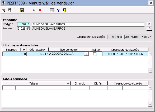Image resolution: width=155 pixels, height=112 pixels.
Task: Click the empty Tabela description cell
Action: 43,88
